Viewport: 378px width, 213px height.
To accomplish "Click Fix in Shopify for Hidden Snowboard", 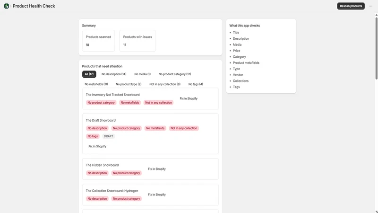I will pyautogui.click(x=157, y=169).
